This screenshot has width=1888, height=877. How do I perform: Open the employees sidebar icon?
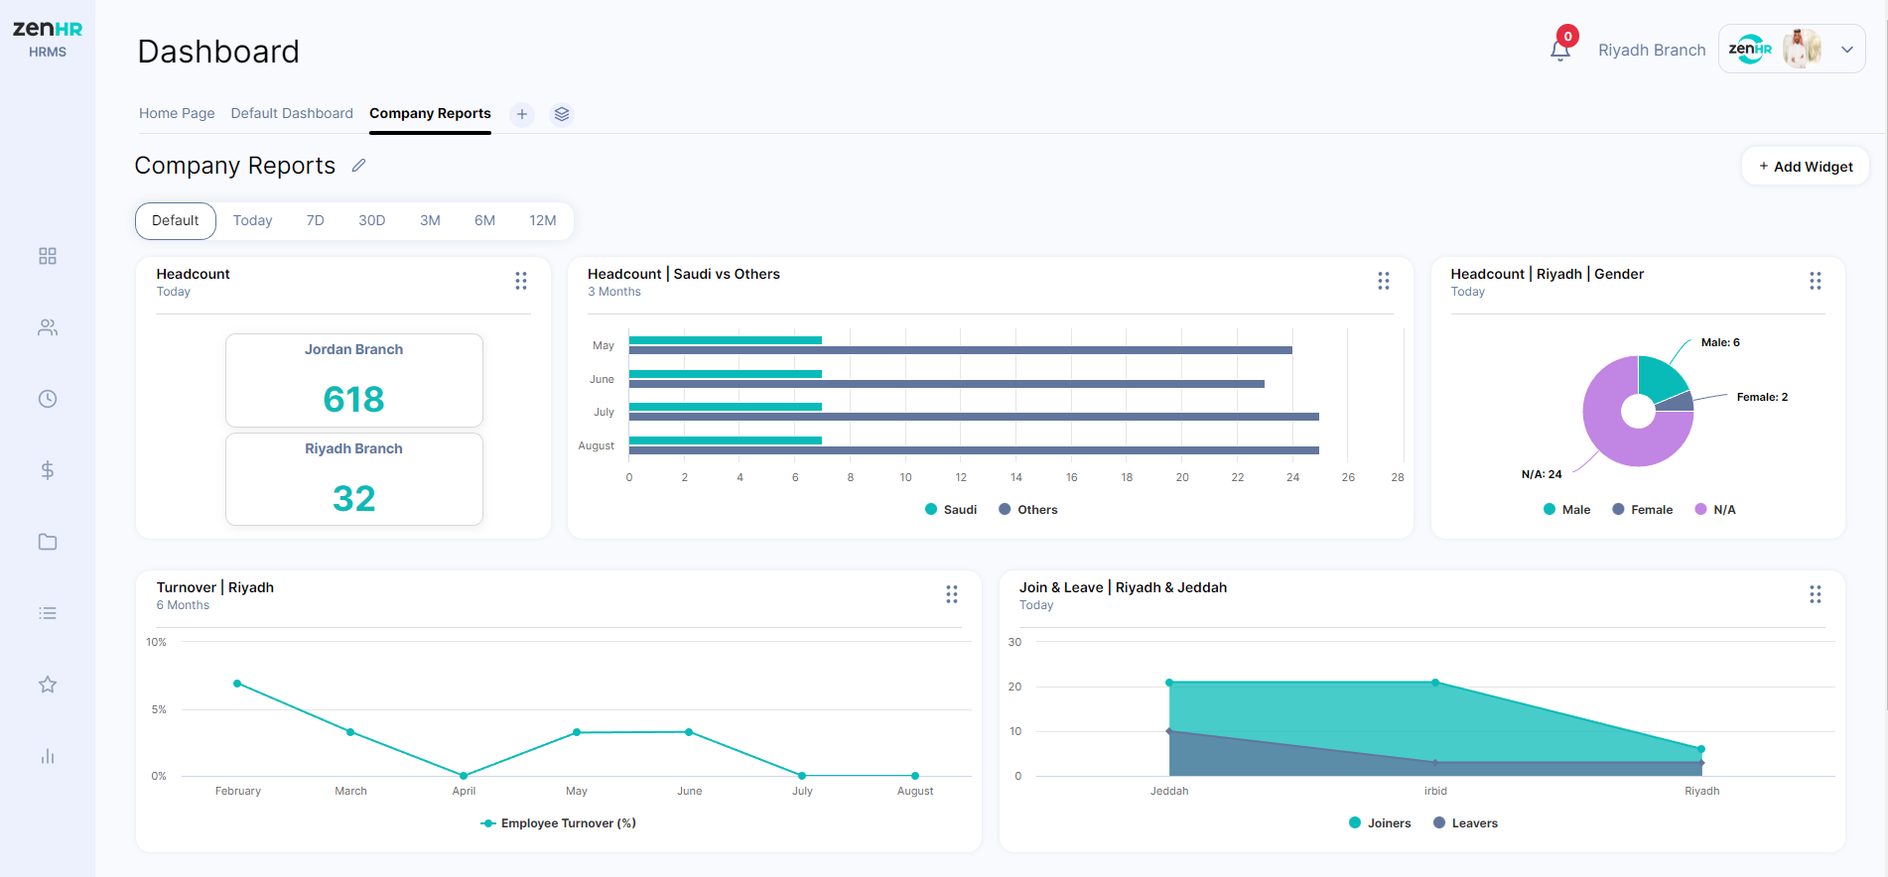coord(48,327)
